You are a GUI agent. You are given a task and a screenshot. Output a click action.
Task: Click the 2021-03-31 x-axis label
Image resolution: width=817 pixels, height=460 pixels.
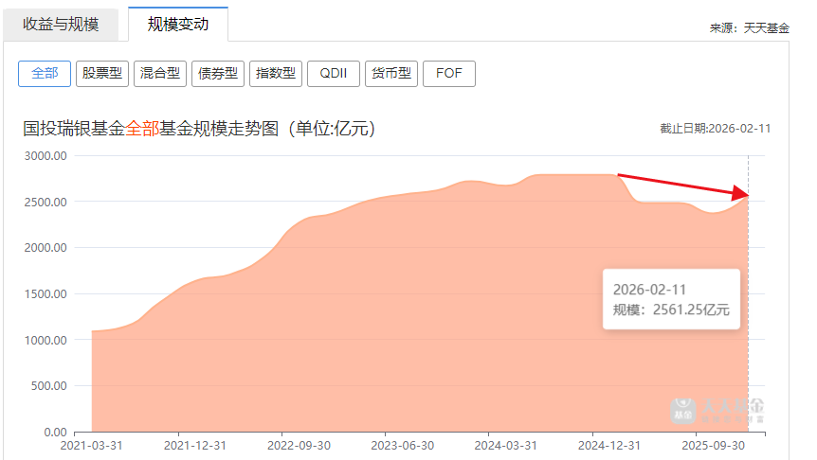coord(91,444)
